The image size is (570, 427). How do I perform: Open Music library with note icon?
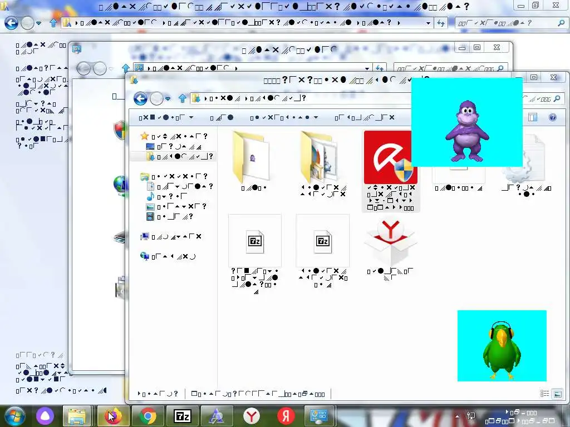coord(167,196)
